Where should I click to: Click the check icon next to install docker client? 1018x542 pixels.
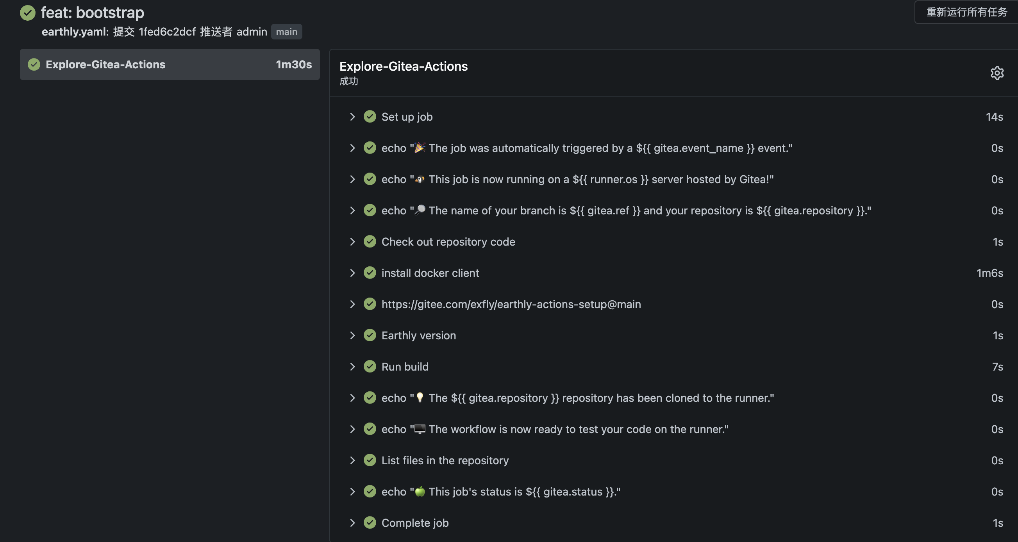pyautogui.click(x=370, y=273)
